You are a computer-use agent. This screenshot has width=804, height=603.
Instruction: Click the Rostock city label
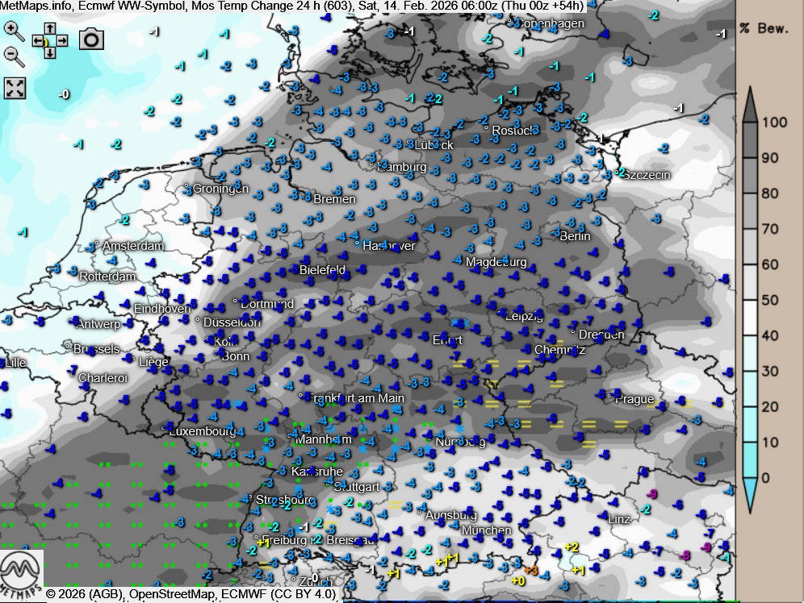[512, 131]
